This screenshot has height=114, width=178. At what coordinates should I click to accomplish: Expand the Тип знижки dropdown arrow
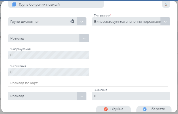[x=165, y=21]
